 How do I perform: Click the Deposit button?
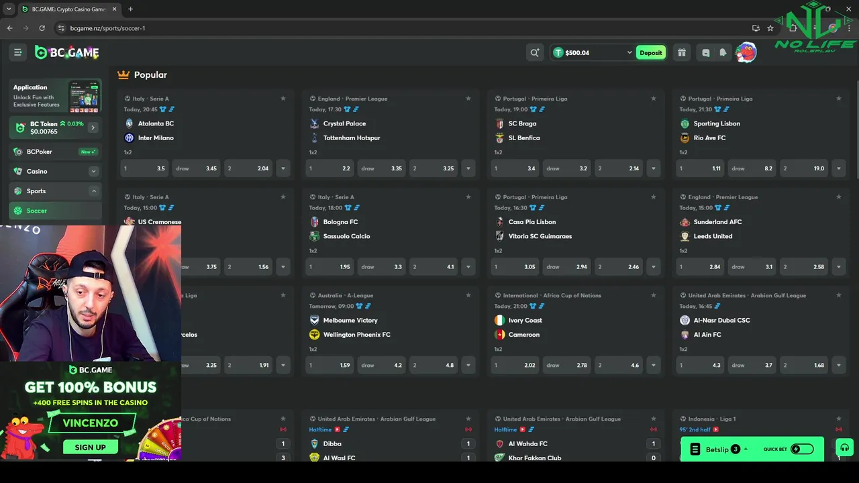point(650,52)
